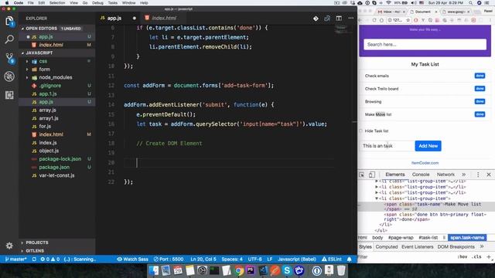This screenshot has width=495, height=278.
Task: Click the notifications bell in status bar
Action: [x=349, y=259]
